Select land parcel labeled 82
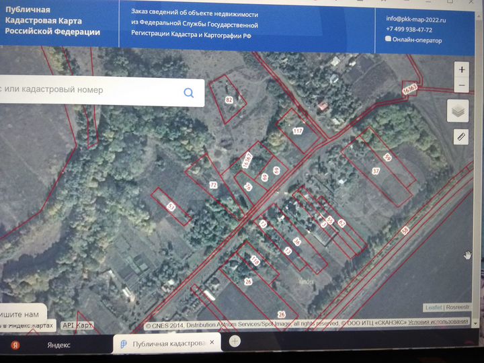Viewport: 484px width, 363px height. click(229, 99)
